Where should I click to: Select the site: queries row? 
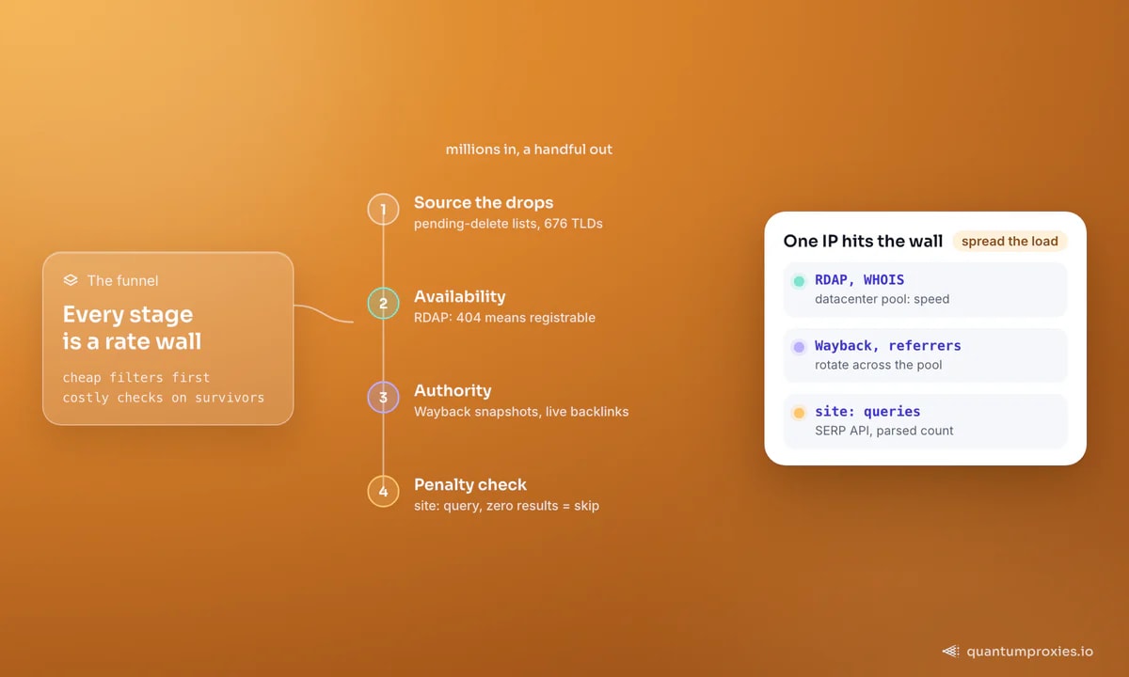click(926, 420)
